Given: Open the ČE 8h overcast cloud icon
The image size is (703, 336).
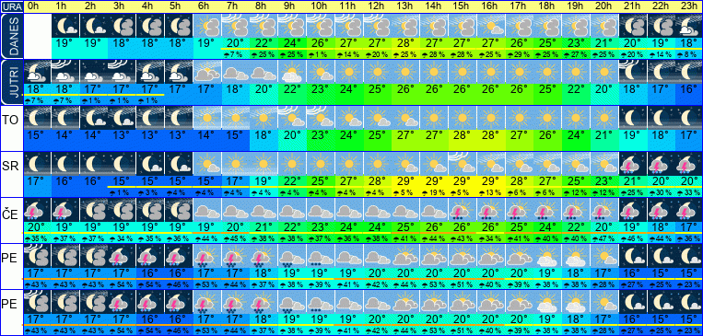Looking at the screenshot, I should tap(264, 210).
